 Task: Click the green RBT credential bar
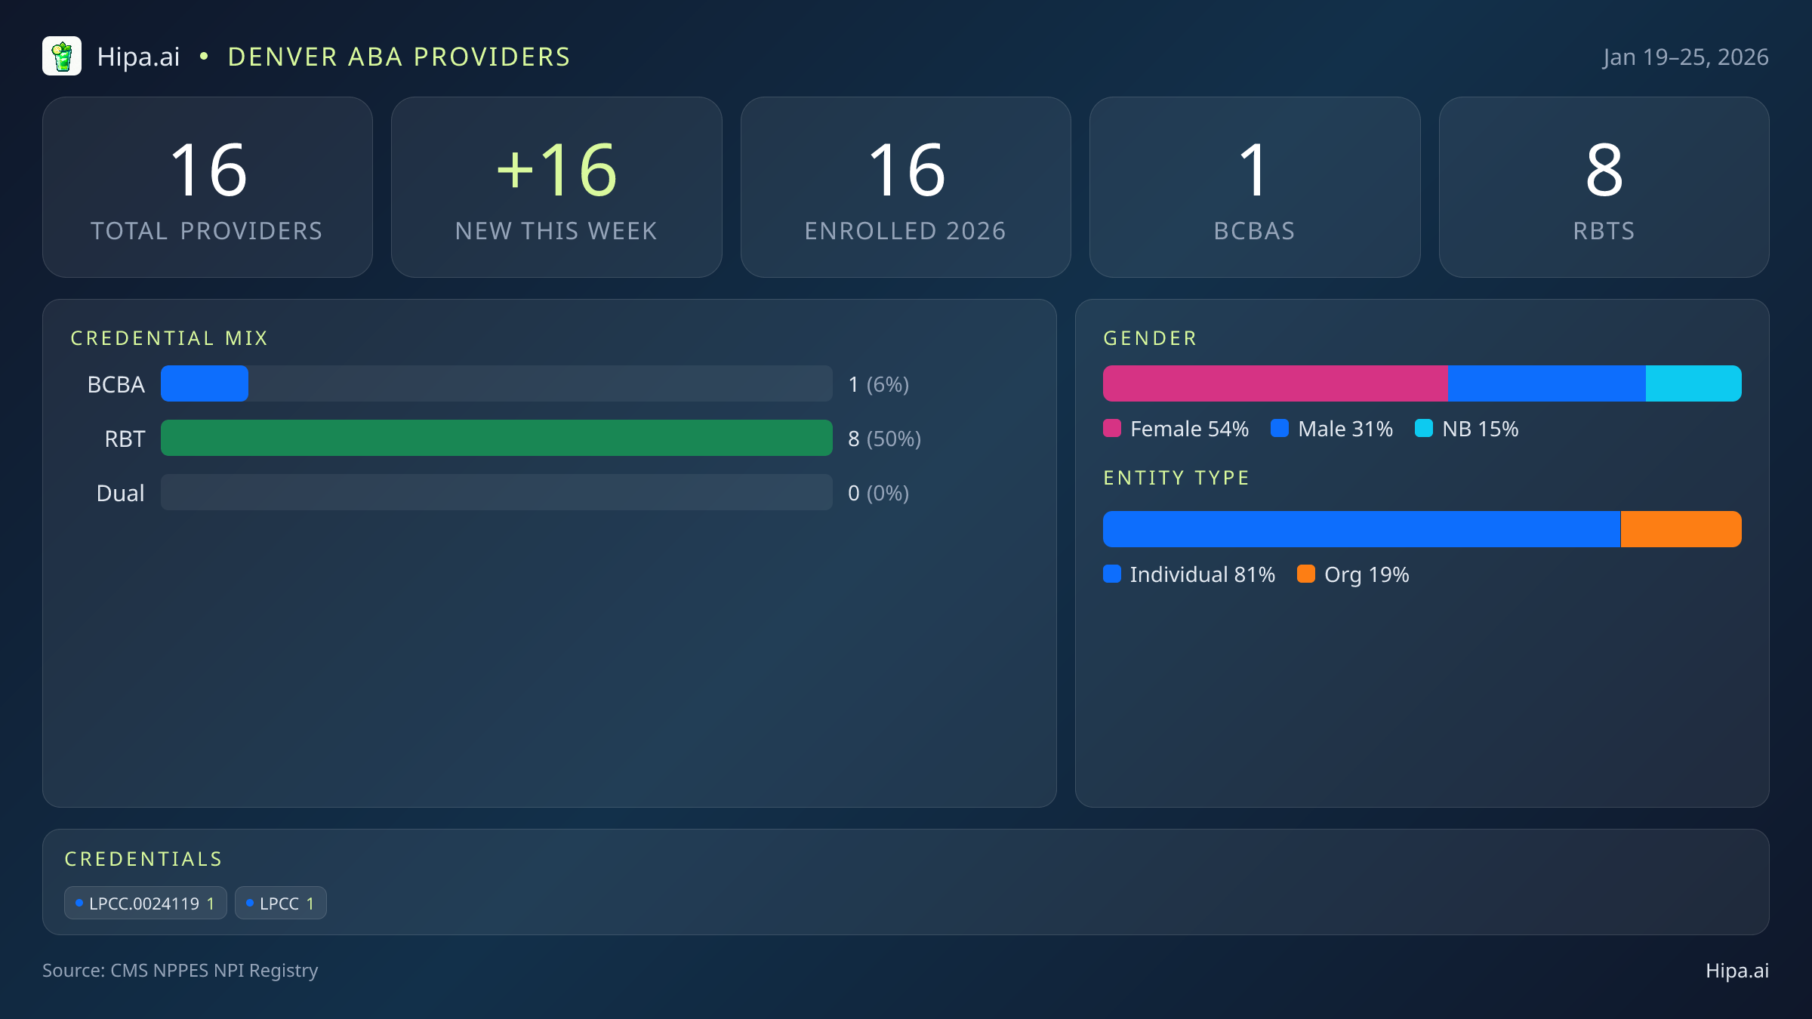(x=496, y=438)
